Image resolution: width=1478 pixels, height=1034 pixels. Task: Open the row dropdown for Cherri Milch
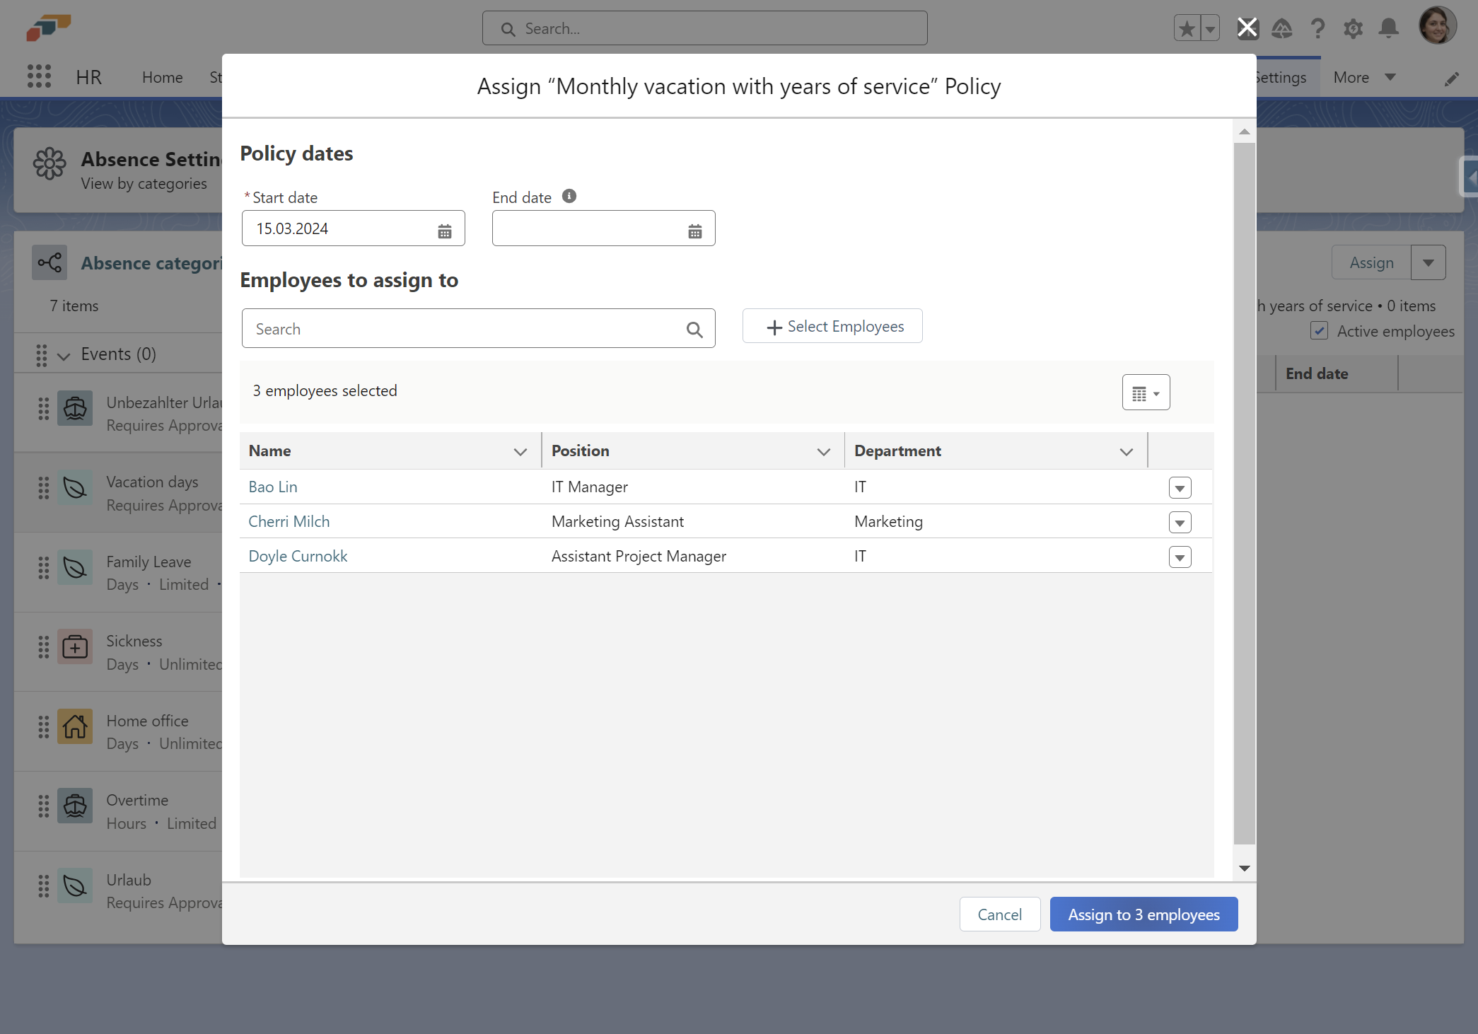coord(1180,522)
